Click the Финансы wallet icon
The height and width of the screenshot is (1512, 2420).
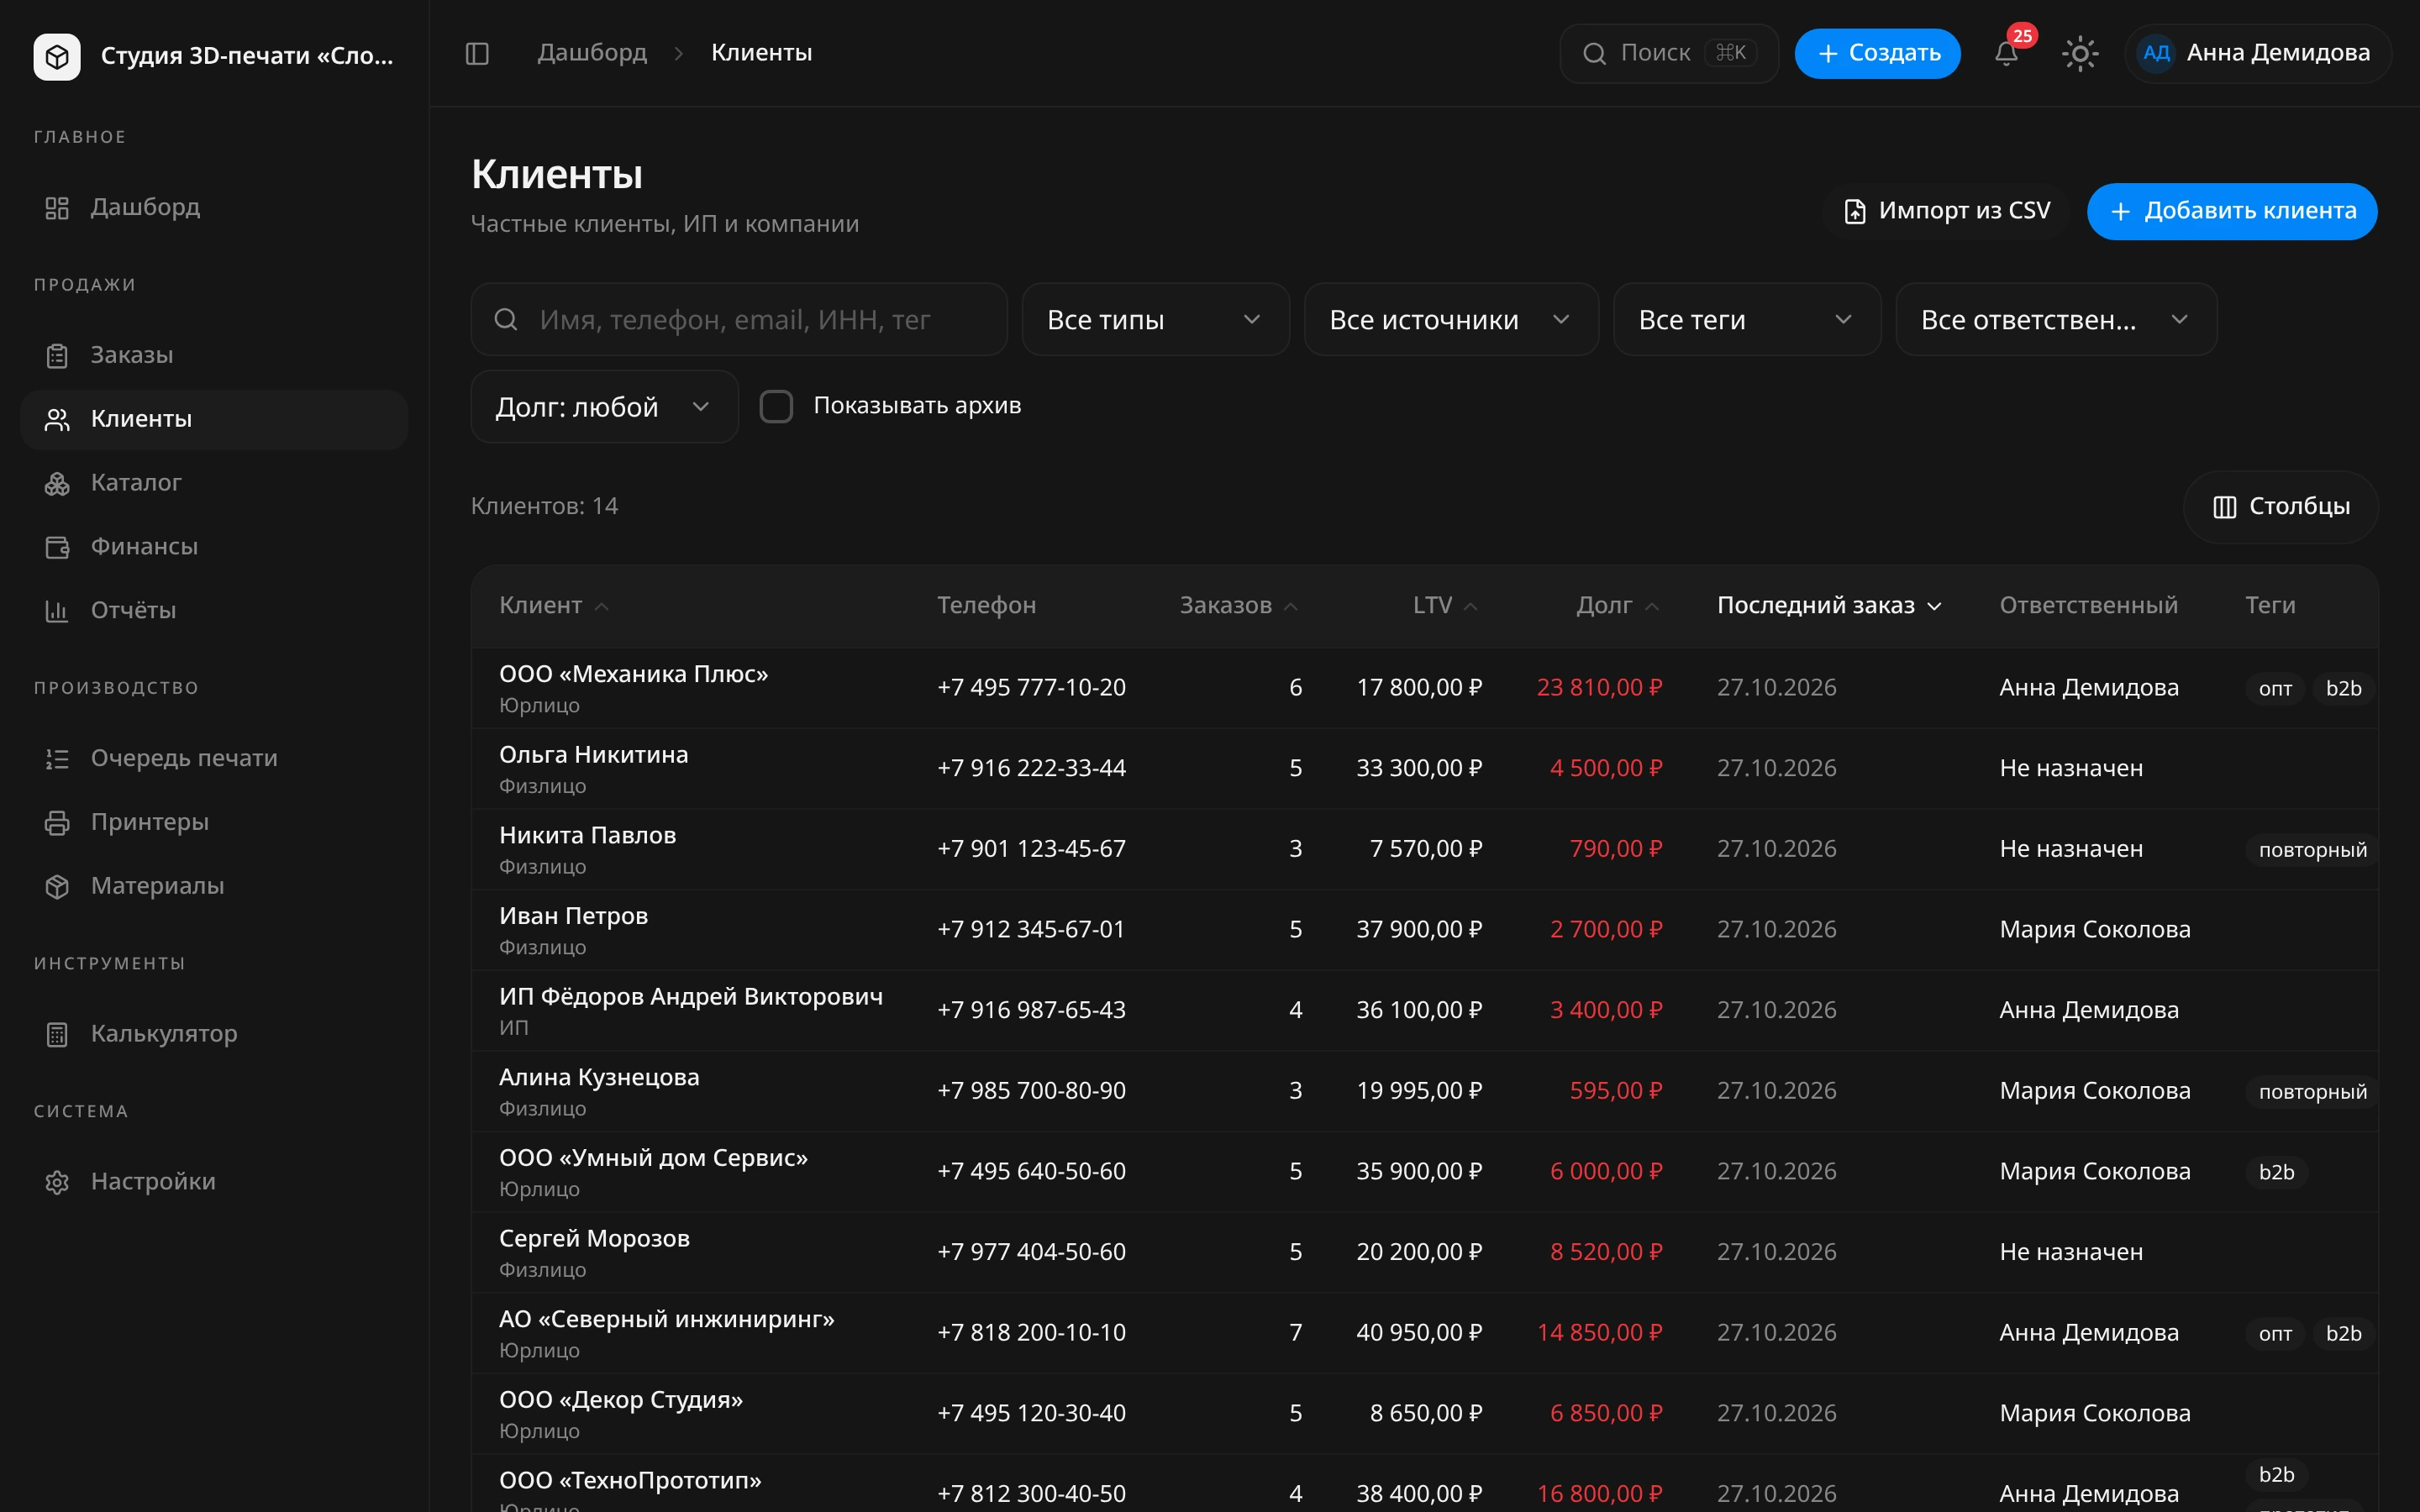coord(57,547)
